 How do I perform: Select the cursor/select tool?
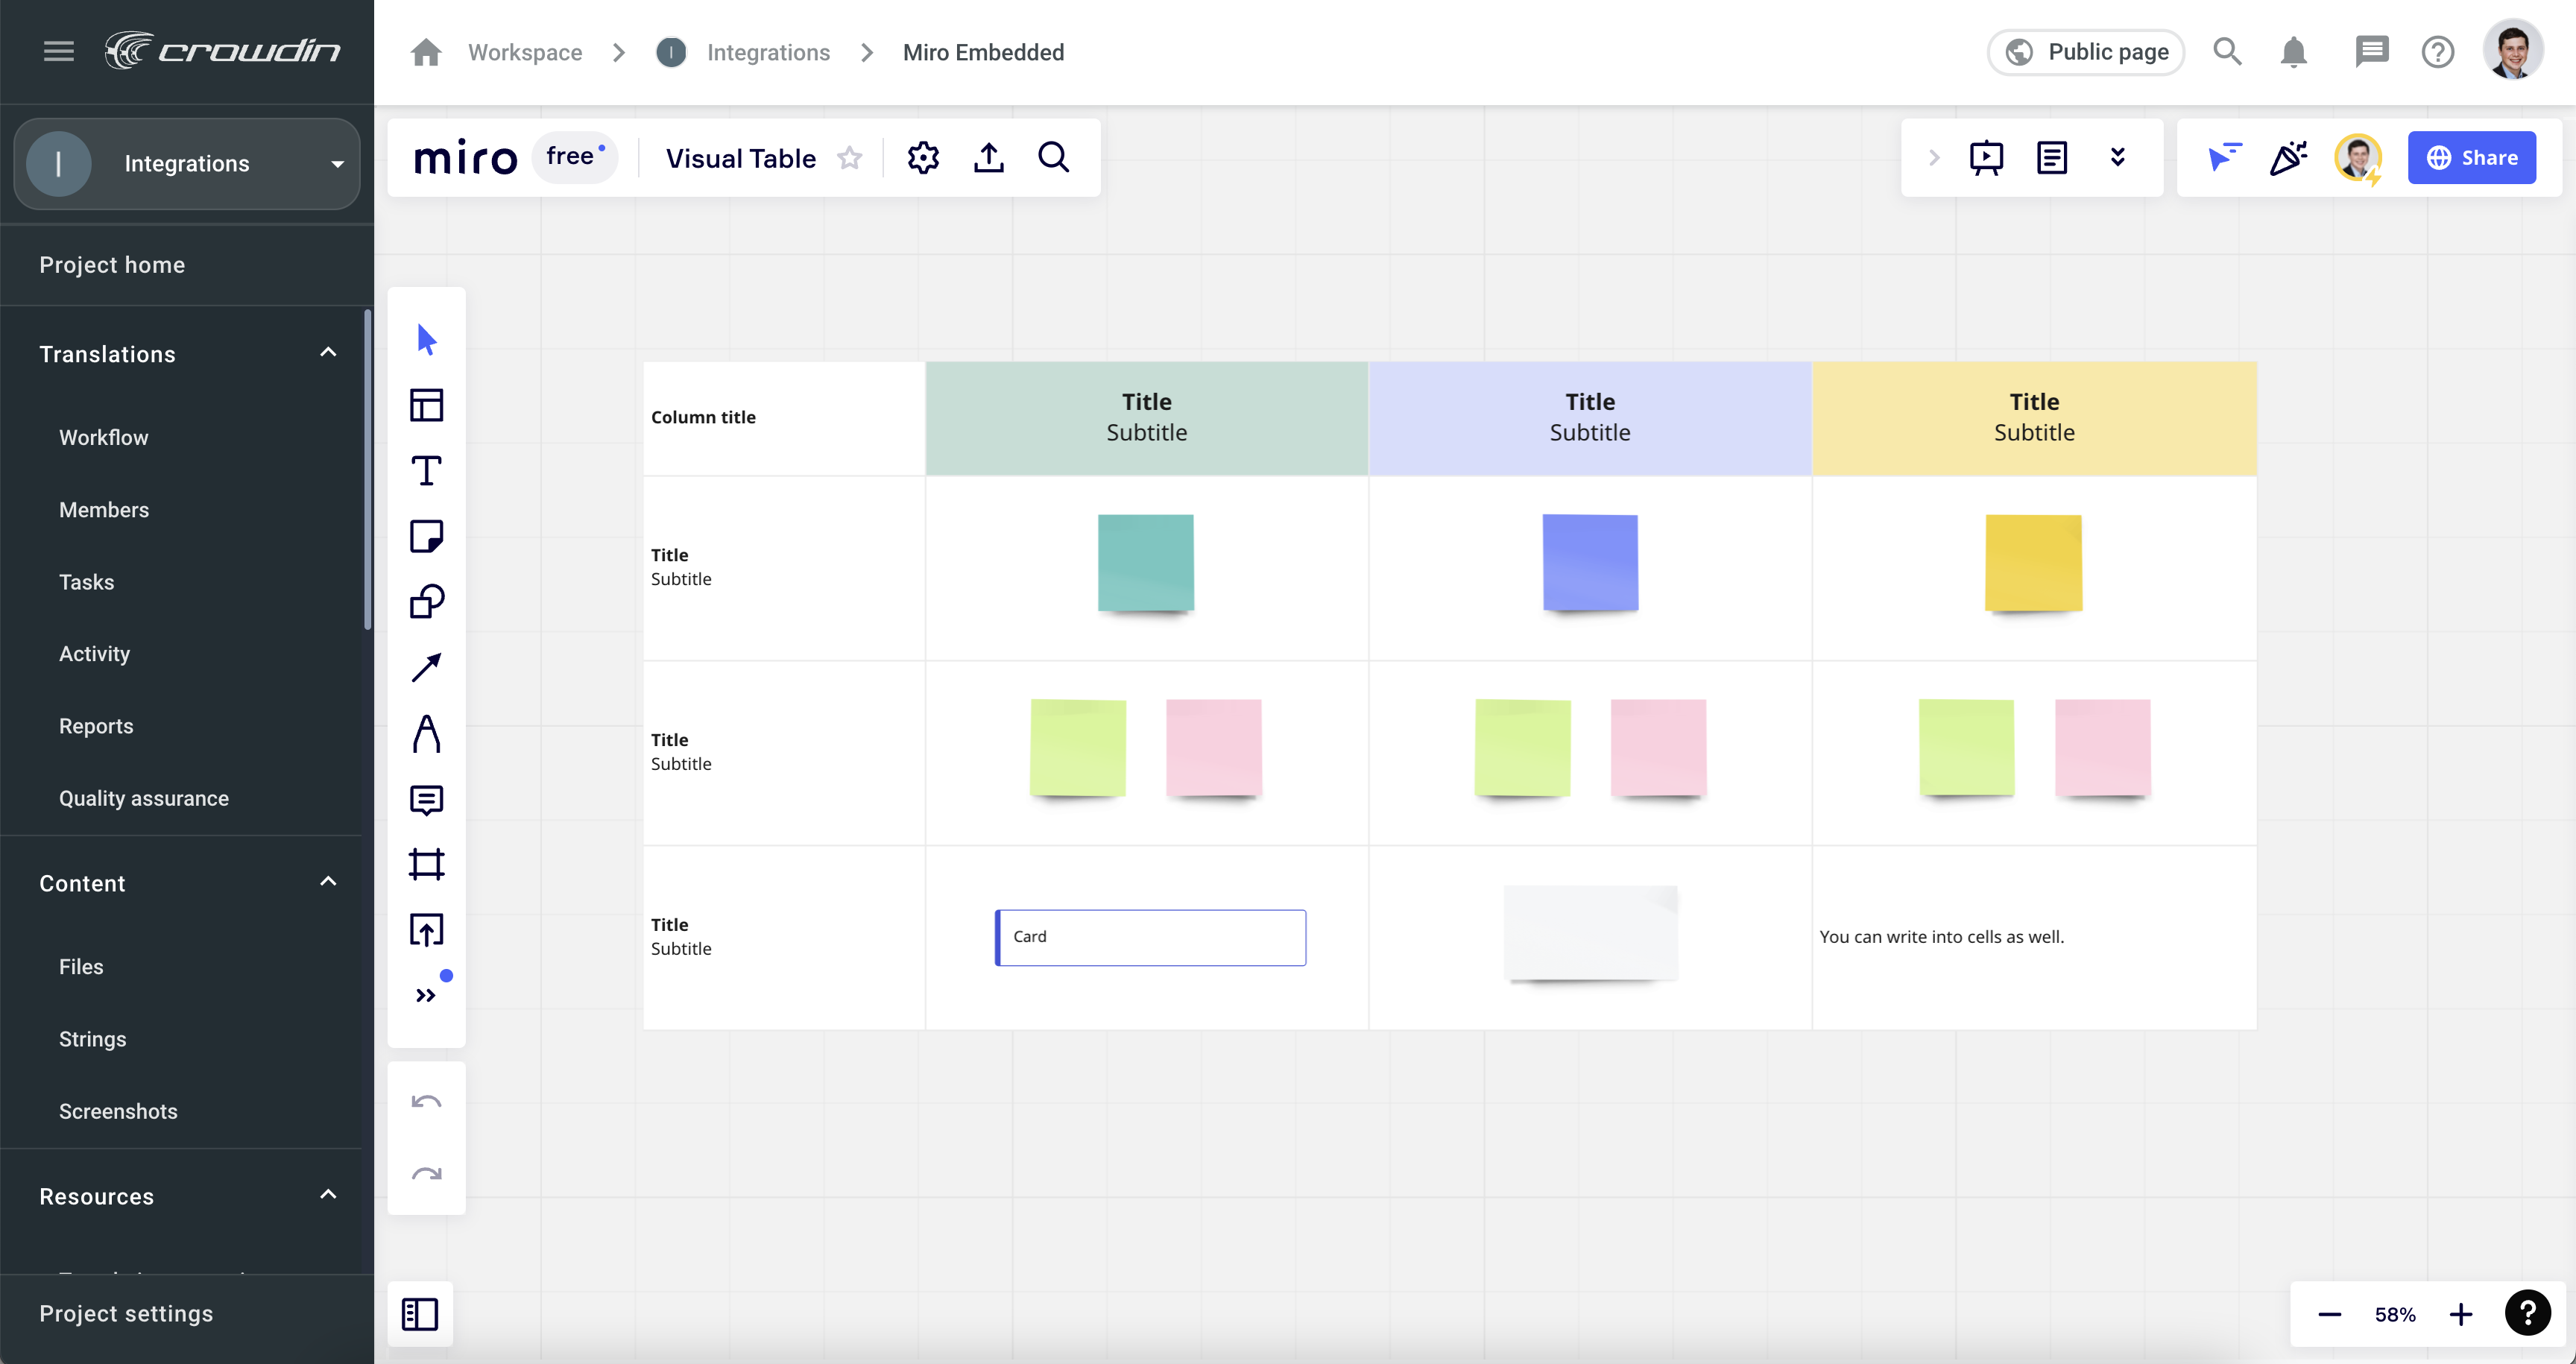[x=426, y=340]
